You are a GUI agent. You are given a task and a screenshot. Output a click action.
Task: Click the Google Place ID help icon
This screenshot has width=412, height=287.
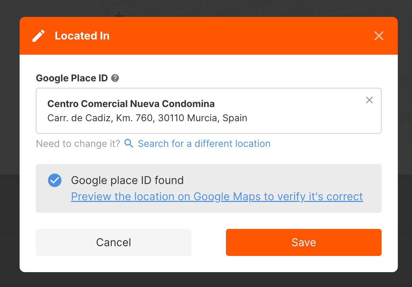pos(115,78)
